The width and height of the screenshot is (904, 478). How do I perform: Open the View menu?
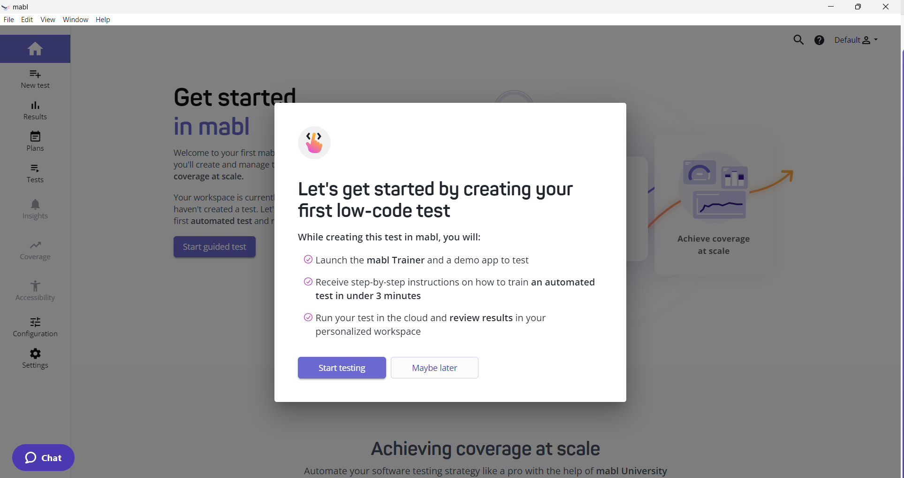pyautogui.click(x=47, y=19)
